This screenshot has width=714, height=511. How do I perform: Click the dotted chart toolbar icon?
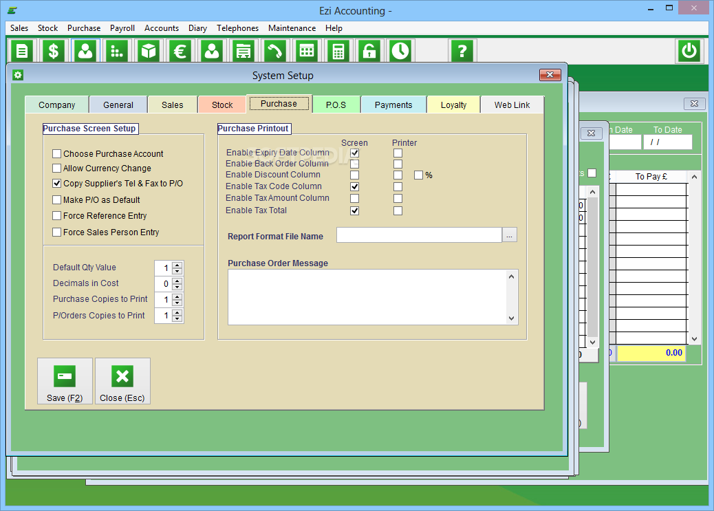pos(117,51)
